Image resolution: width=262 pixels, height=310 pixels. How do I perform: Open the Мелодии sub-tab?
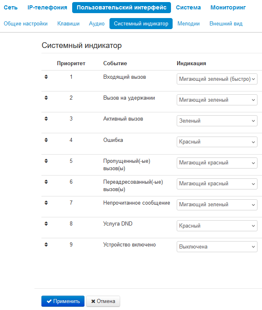pos(189,24)
